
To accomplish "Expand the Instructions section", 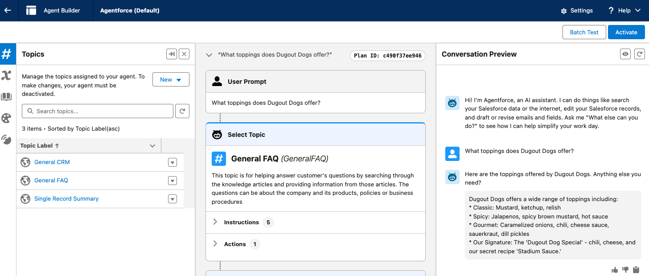I will tap(215, 222).
